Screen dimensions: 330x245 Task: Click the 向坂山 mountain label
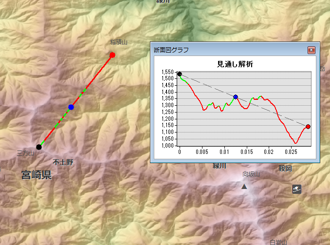(x=251, y=174)
